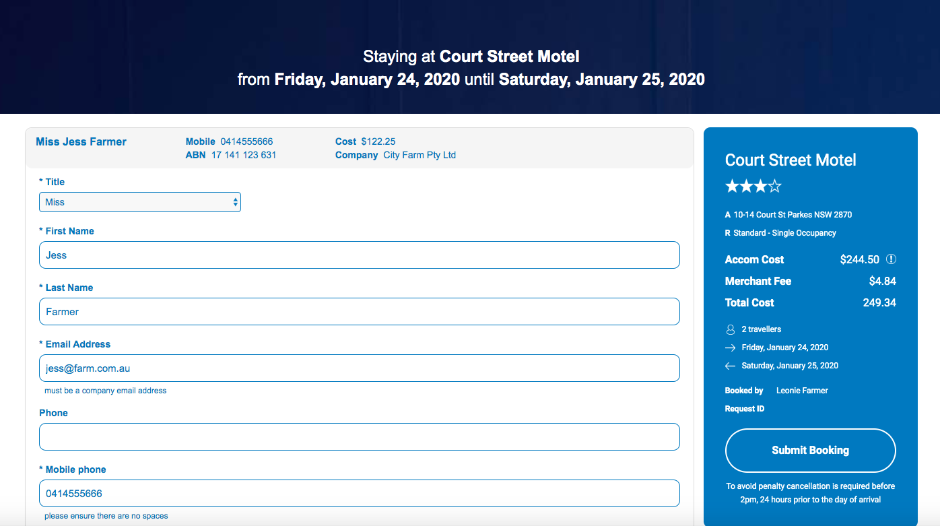The image size is (940, 526).
Task: Click the empty Phone field
Action: [359, 437]
